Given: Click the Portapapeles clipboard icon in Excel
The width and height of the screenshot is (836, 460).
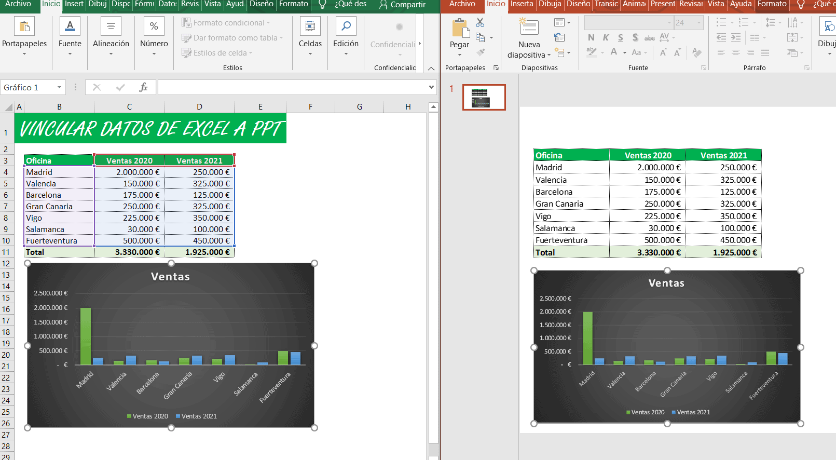Looking at the screenshot, I should pyautogui.click(x=24, y=26).
